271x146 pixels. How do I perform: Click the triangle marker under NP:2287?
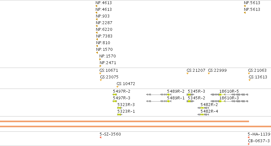(x=96, y=26)
